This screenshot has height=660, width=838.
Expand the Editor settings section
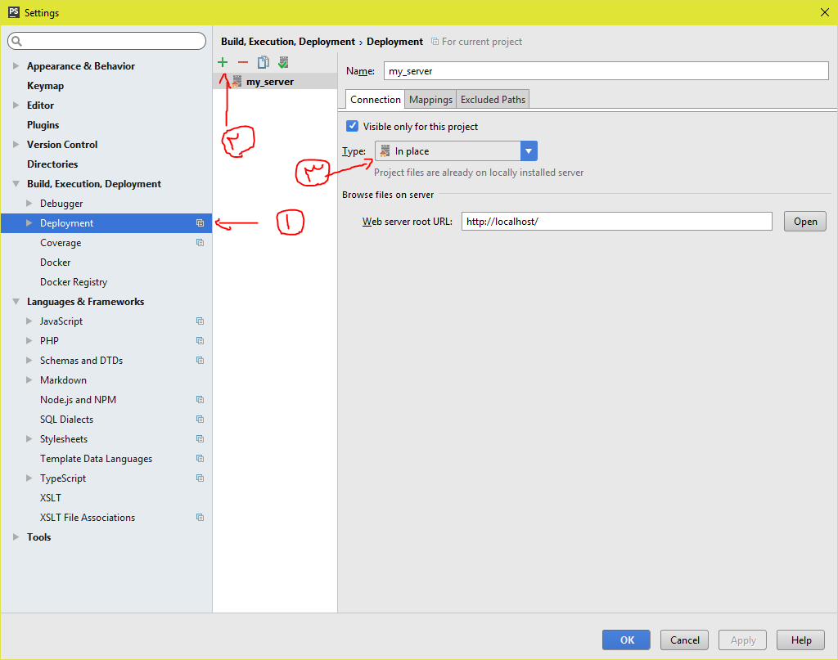(16, 106)
